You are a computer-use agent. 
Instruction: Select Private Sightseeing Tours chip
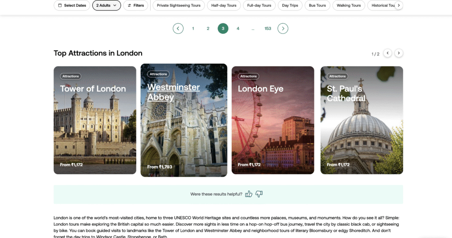[178, 5]
